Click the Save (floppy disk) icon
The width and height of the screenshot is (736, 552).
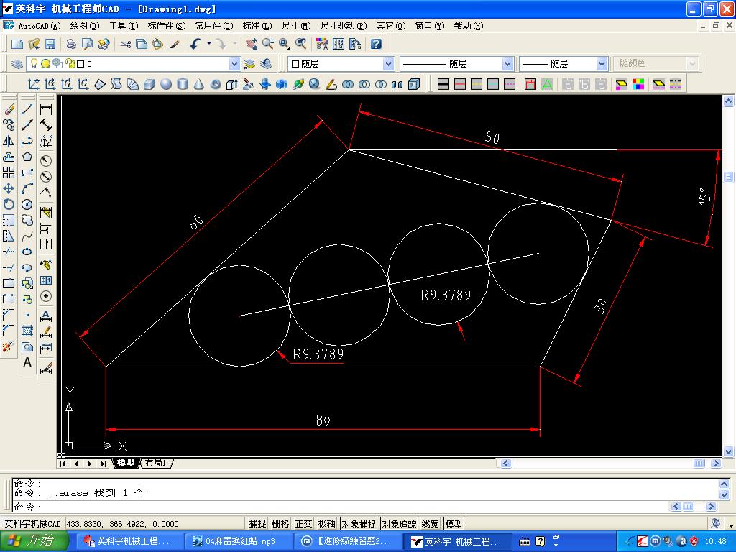tap(50, 44)
